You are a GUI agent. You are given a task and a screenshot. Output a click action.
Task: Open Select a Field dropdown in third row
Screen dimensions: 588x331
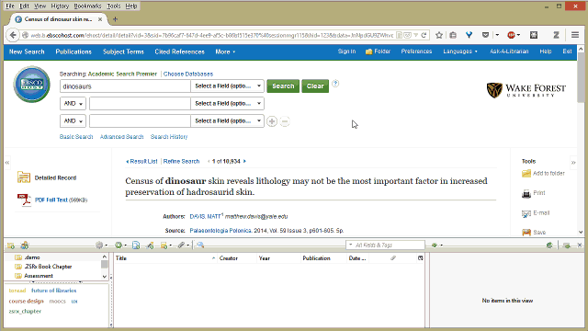click(x=227, y=120)
